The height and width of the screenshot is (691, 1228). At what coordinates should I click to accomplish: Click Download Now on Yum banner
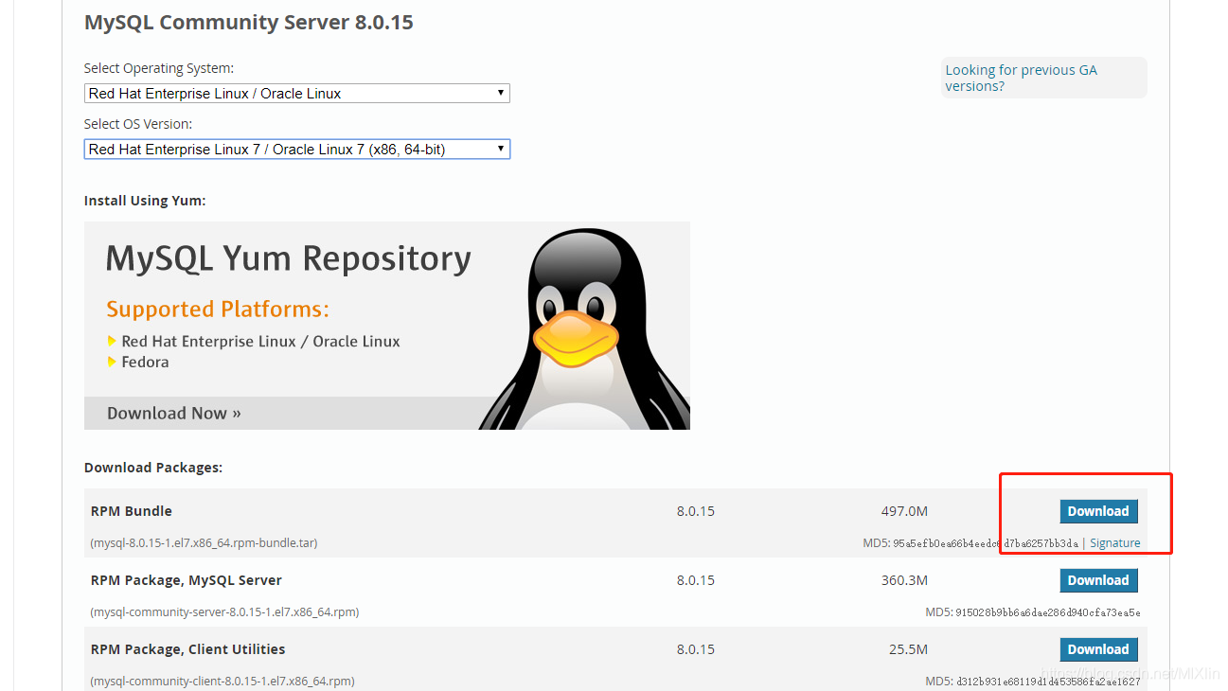(174, 413)
